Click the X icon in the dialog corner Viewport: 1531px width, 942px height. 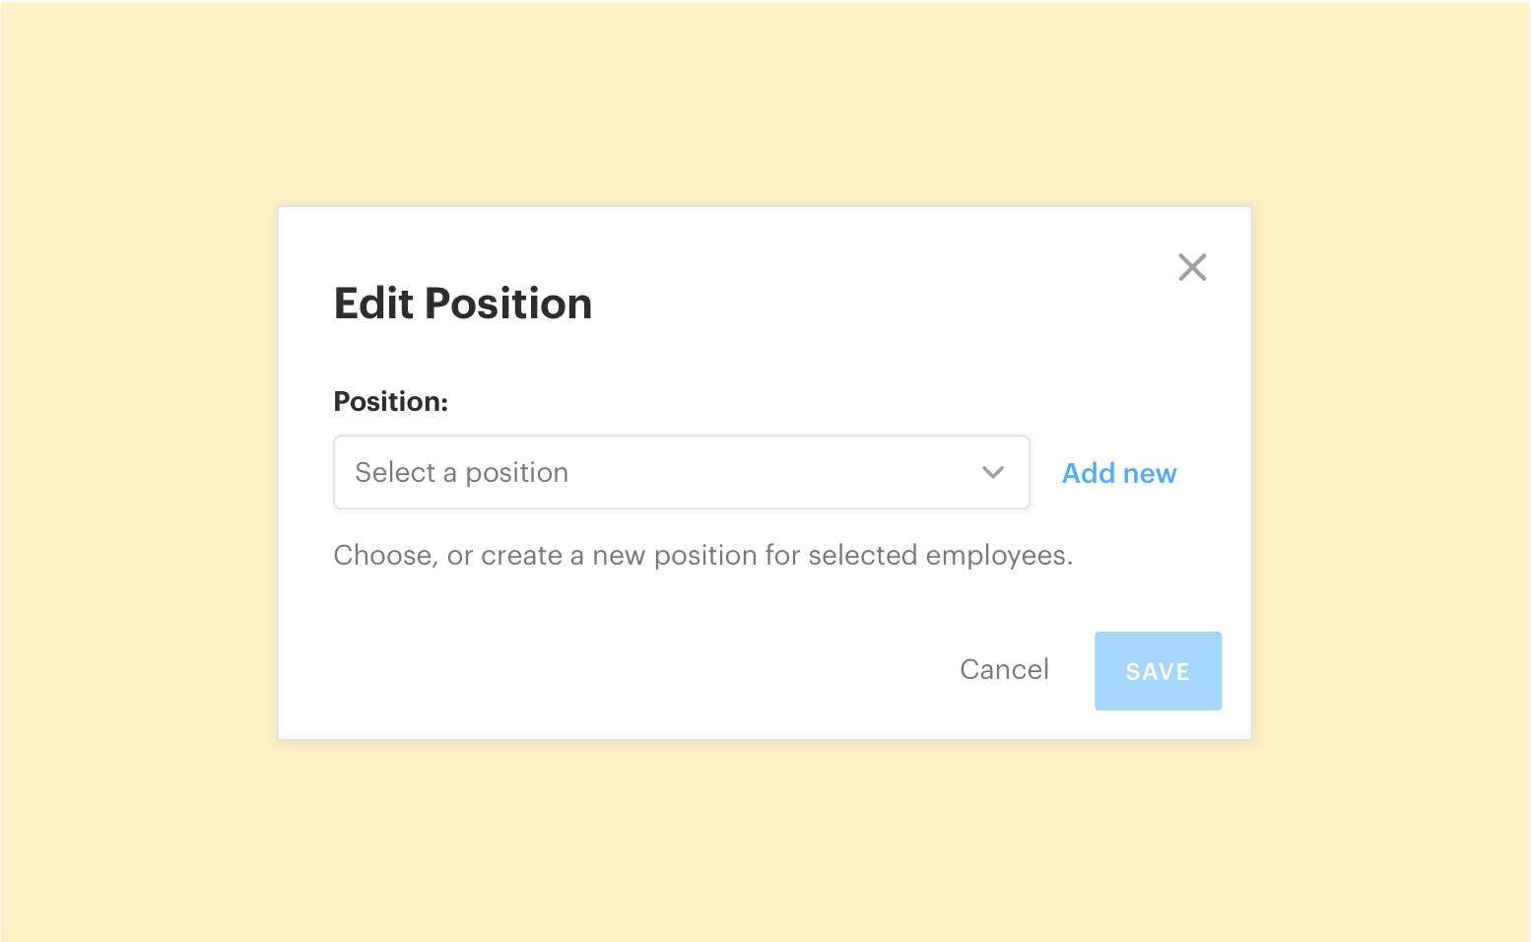click(1192, 267)
